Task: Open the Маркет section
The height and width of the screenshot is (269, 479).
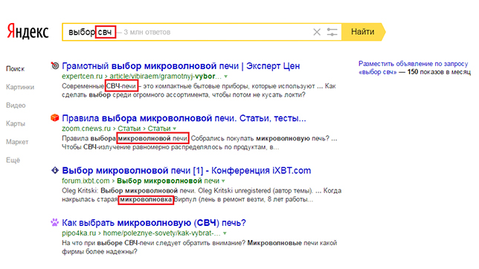Action: click(17, 142)
